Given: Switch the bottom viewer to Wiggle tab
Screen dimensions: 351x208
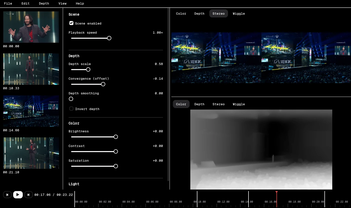Looking at the screenshot, I should pos(239,104).
